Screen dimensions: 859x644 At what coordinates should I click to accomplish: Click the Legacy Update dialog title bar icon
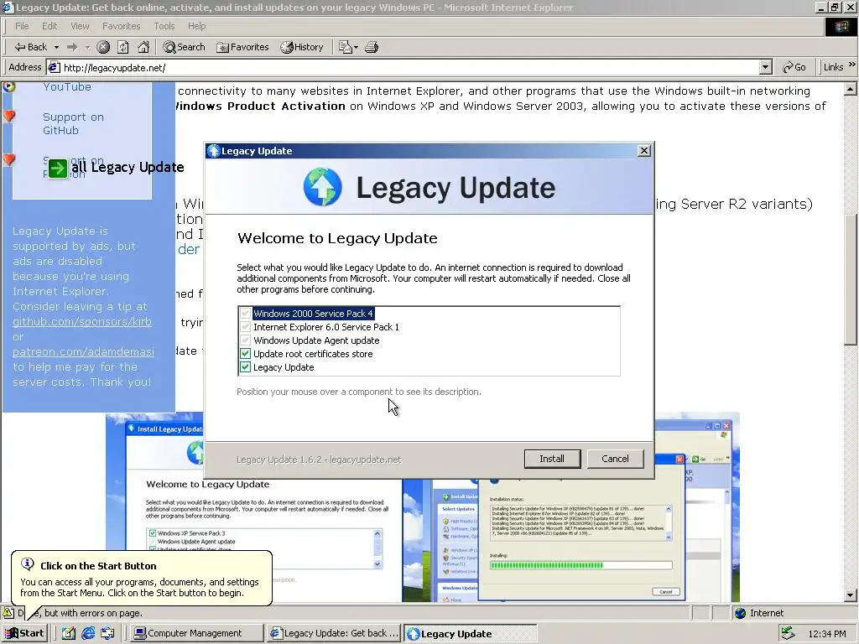tap(214, 151)
